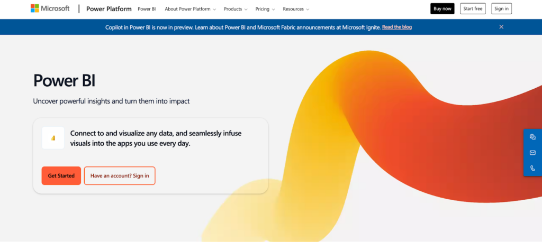Click the Buy now button
The image size is (542, 242).
tap(442, 8)
